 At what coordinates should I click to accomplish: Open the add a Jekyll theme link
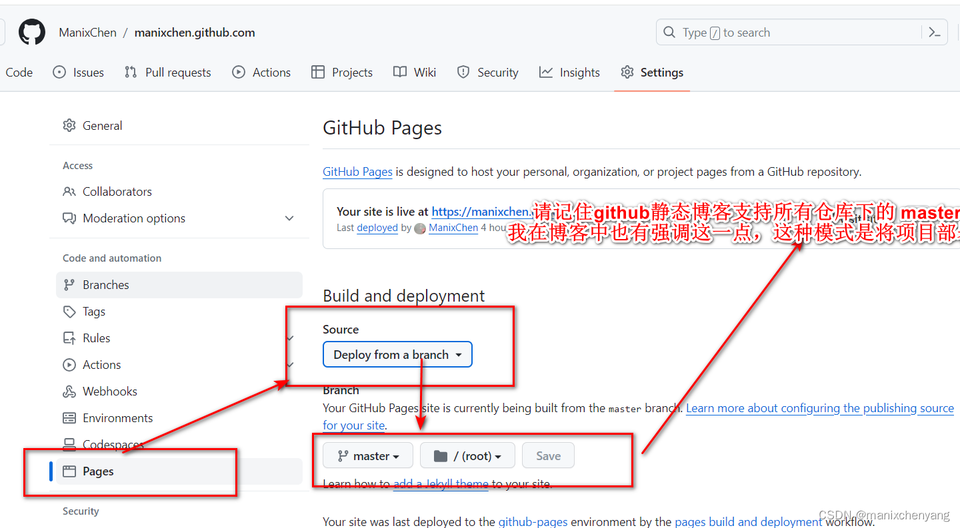pos(441,484)
